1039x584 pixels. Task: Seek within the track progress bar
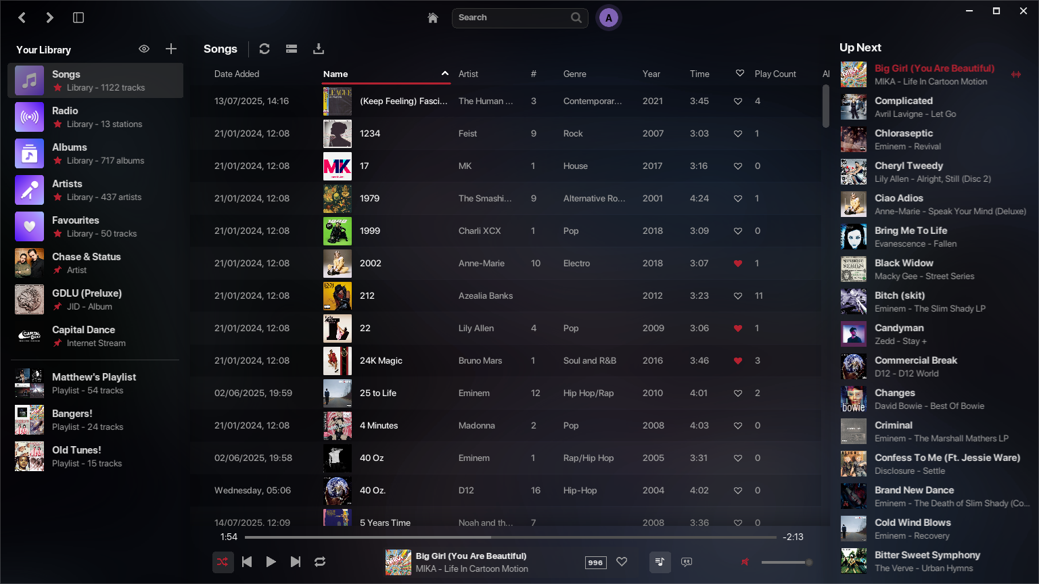coord(511,537)
